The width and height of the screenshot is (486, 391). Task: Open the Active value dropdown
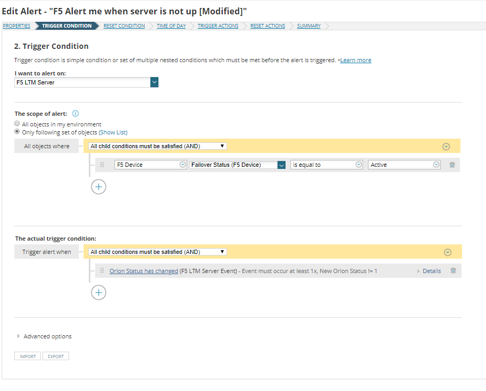pyautogui.click(x=404, y=165)
